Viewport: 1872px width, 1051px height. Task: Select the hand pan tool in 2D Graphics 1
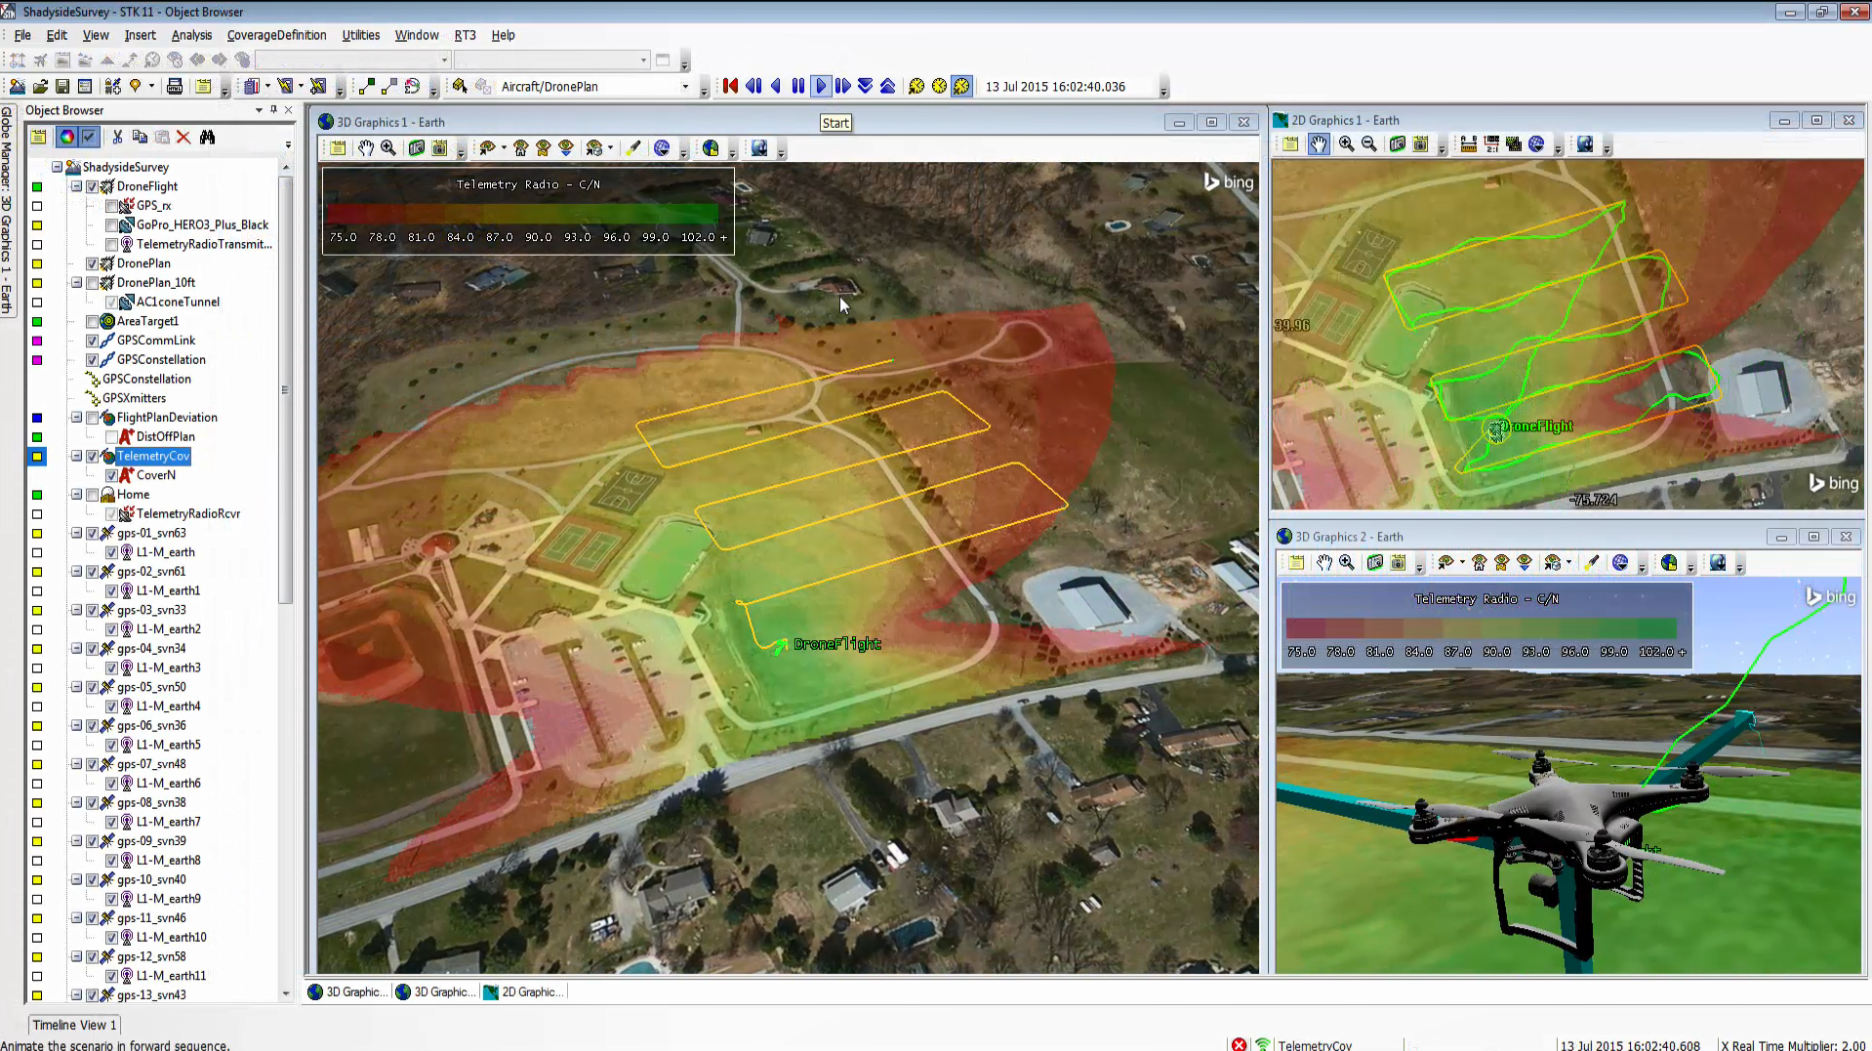click(x=1319, y=144)
